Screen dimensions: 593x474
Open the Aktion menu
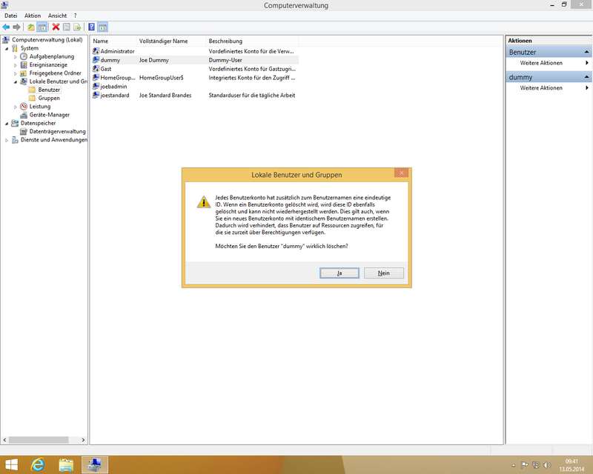[33, 16]
